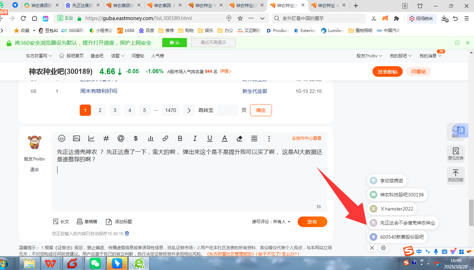Open suggestion panel settings gear
The image size is (474, 270).
383,248
